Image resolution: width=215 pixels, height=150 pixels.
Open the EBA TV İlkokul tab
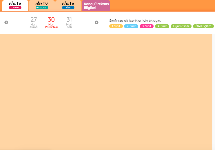(x=15, y=6)
